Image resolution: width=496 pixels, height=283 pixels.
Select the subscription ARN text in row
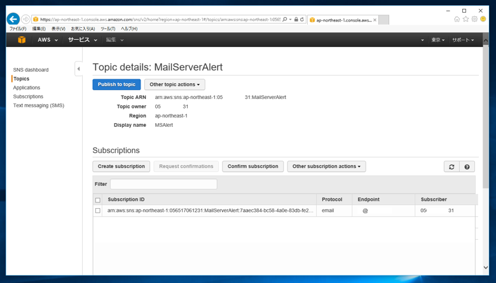[x=210, y=211]
